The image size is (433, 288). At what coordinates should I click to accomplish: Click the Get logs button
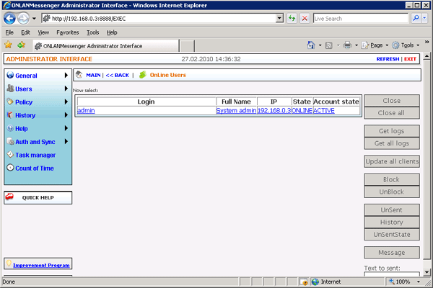[392, 131]
